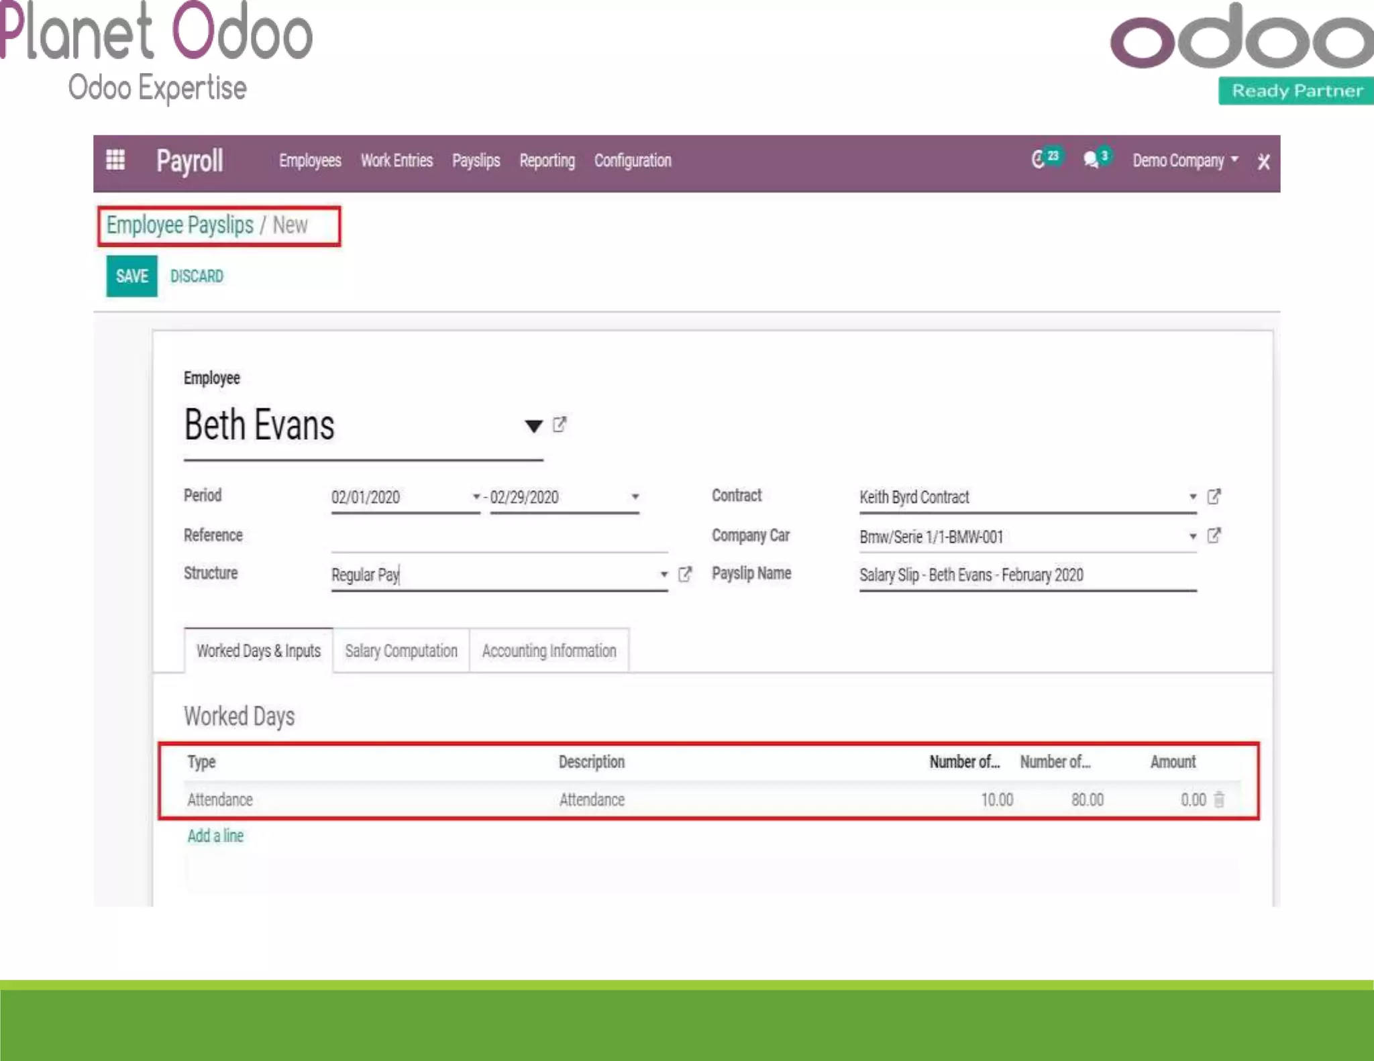
Task: Open the messages chat bubble icon
Action: [1091, 160]
